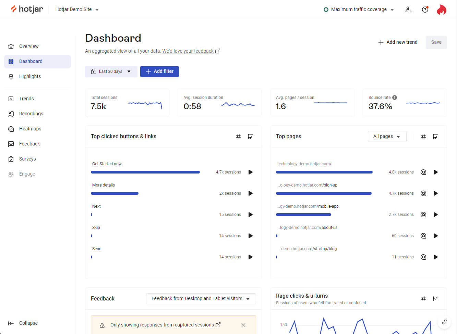Open heatmap for the mobile-app page
This screenshot has width=457, height=334.
(x=423, y=215)
